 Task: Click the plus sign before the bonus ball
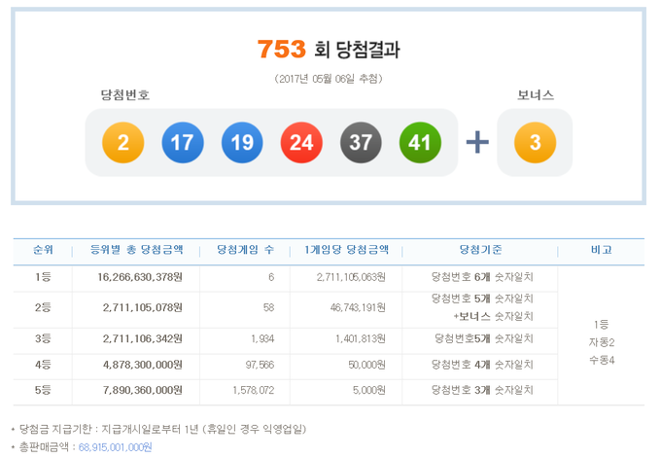point(477,143)
